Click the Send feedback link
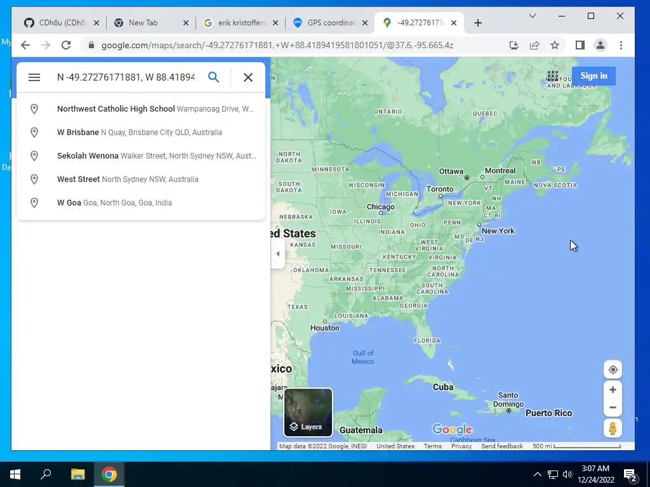Image resolution: width=650 pixels, height=487 pixels. 502,446
